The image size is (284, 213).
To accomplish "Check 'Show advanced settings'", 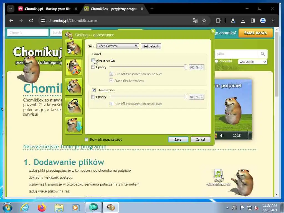I will (x=87, y=139).
